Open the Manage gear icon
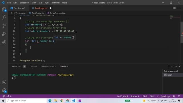The height and width of the screenshot is (103, 183). click(4, 90)
